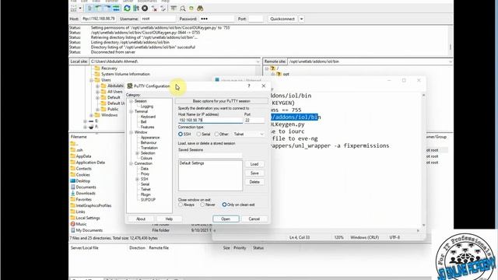Select Logging in PuTTY category tree
498x280 pixels.
pyautogui.click(x=147, y=107)
